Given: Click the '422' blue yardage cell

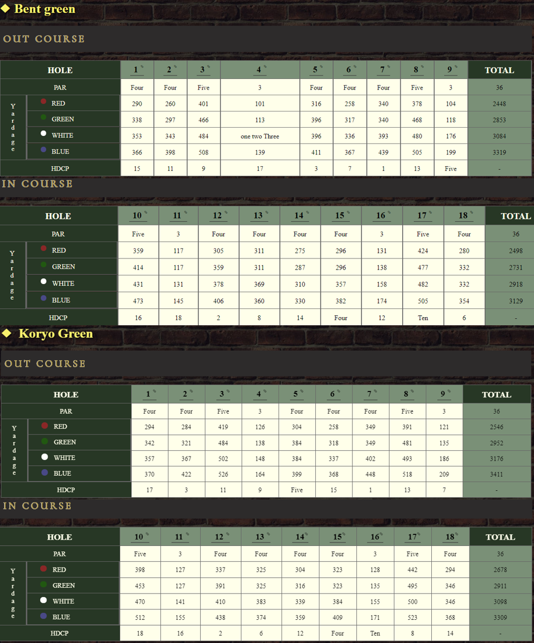Looking at the screenshot, I should [x=186, y=474].
